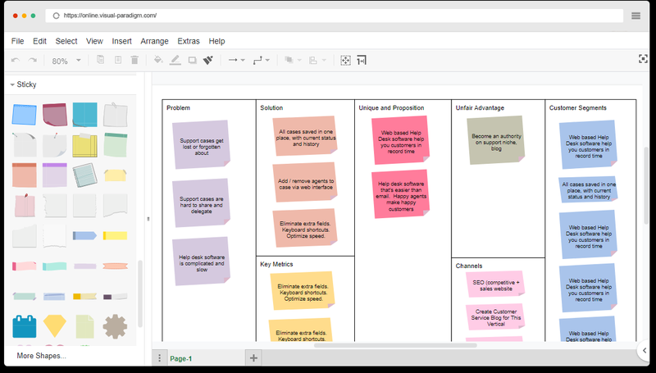Viewport: 656px width, 373px height.
Task: Click the Fit Page icon in the toolbar
Action: 345,61
